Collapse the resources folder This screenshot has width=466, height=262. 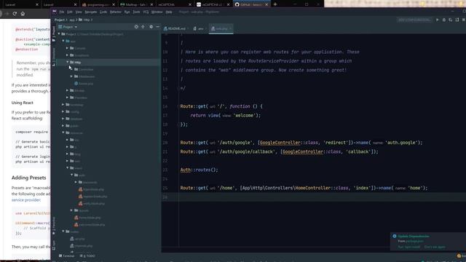pyautogui.click(x=63, y=132)
